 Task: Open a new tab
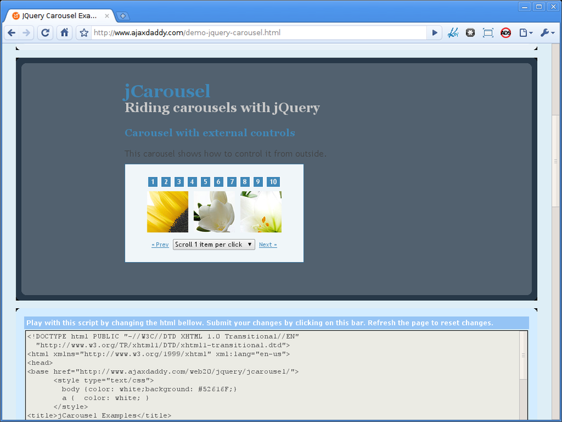coord(122,16)
